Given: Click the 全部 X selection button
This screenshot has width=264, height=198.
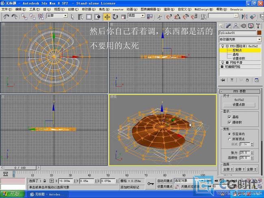Looking at the screenshot, I should click(228, 169).
